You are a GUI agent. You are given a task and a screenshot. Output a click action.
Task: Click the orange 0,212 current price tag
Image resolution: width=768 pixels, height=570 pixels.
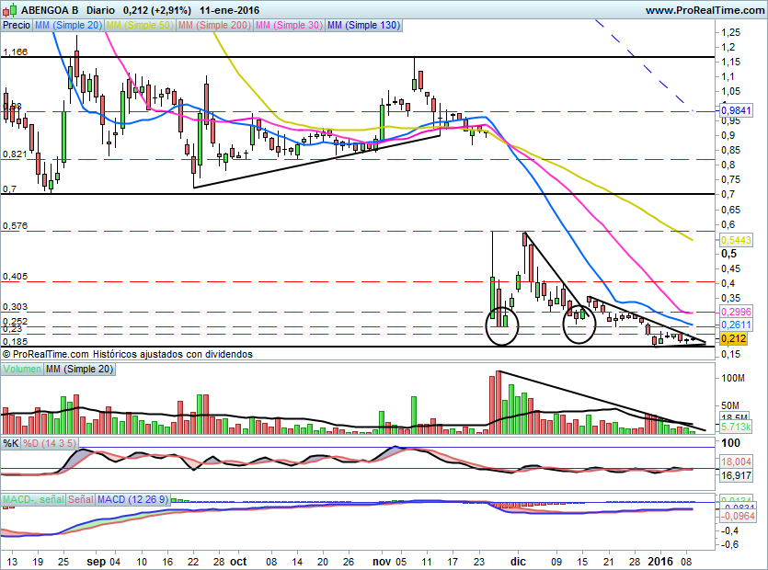click(733, 339)
